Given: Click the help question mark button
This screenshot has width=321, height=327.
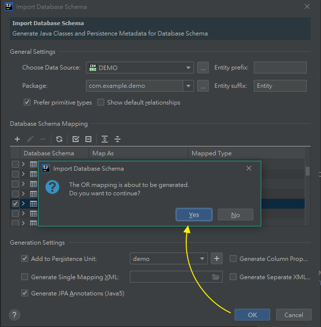Looking at the screenshot, I should [x=15, y=315].
